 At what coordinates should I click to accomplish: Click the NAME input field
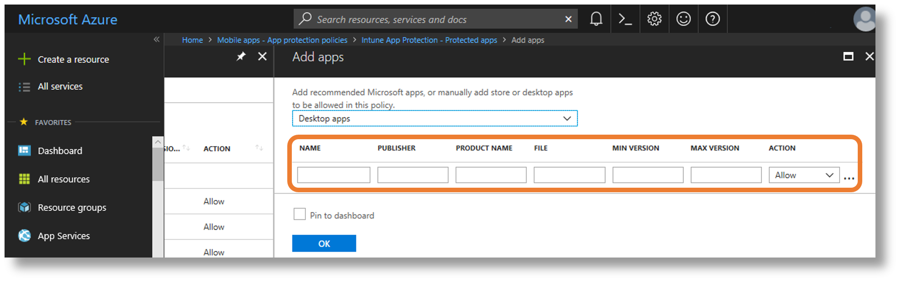click(x=334, y=175)
